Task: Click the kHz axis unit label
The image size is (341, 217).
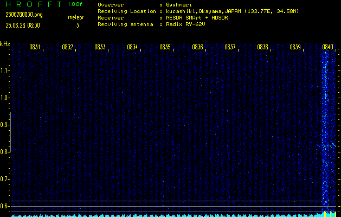Action: click(x=5, y=44)
